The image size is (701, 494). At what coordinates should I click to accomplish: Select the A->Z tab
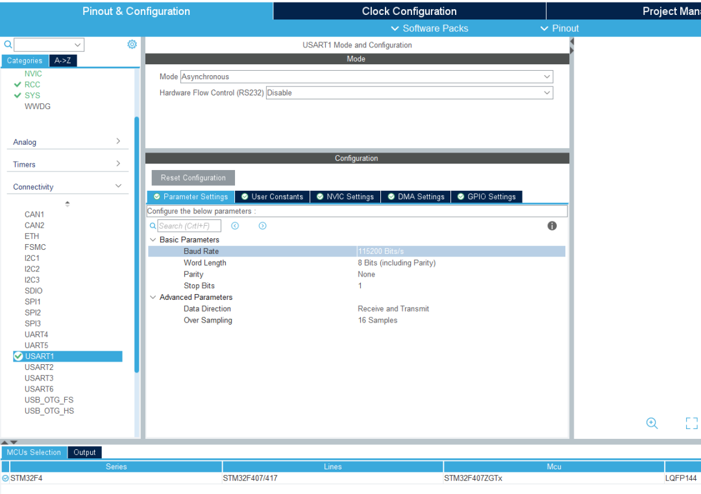coord(62,61)
